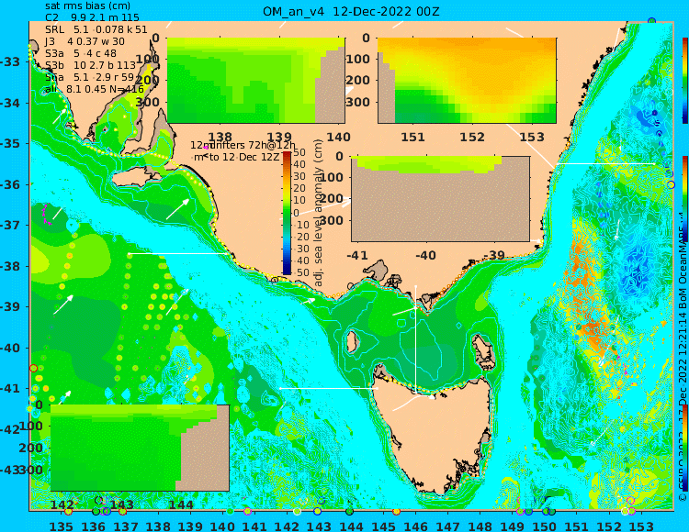The height and width of the screenshot is (532, 689).
Task: Select the S3a statistics row
Action: click(x=81, y=53)
